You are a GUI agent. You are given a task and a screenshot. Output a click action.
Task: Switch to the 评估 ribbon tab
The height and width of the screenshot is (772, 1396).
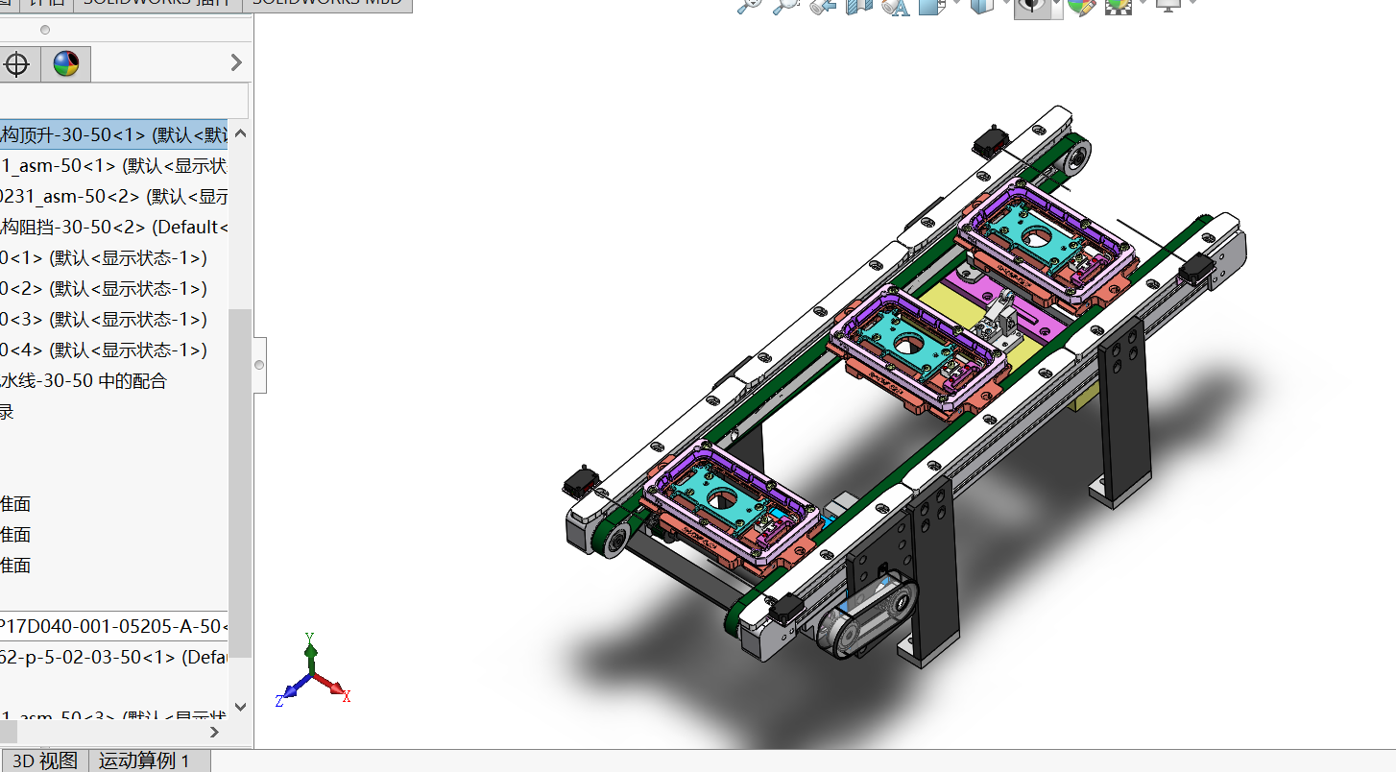point(47,4)
